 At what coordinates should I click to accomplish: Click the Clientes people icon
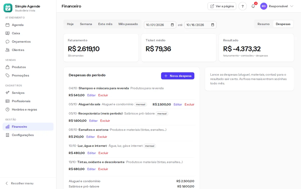tap(8, 50)
